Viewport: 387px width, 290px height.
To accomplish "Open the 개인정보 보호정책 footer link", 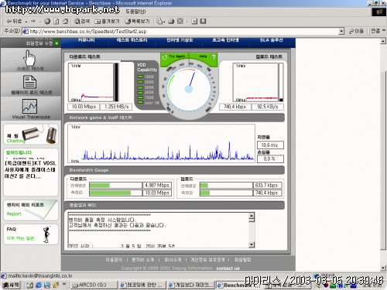I will tap(207, 260).
